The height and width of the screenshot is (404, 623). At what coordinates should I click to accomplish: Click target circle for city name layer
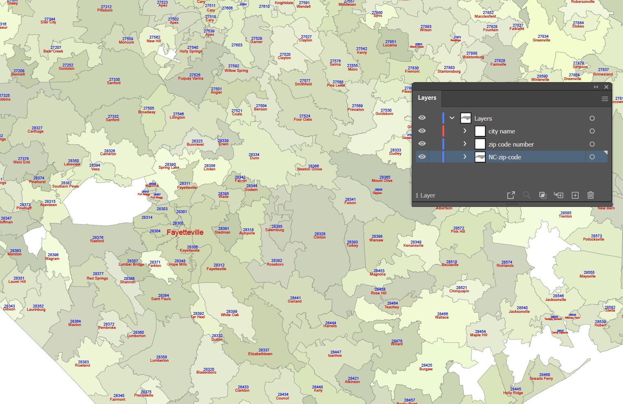point(592,131)
